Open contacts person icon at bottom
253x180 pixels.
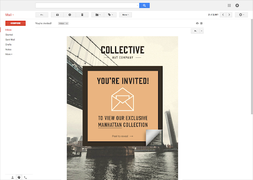[x=12, y=178]
